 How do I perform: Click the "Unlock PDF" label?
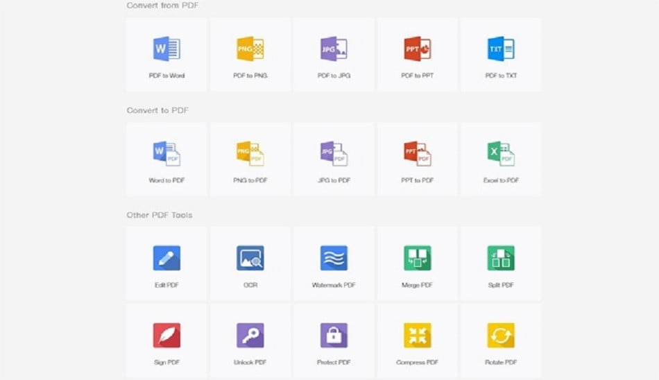tap(250, 362)
